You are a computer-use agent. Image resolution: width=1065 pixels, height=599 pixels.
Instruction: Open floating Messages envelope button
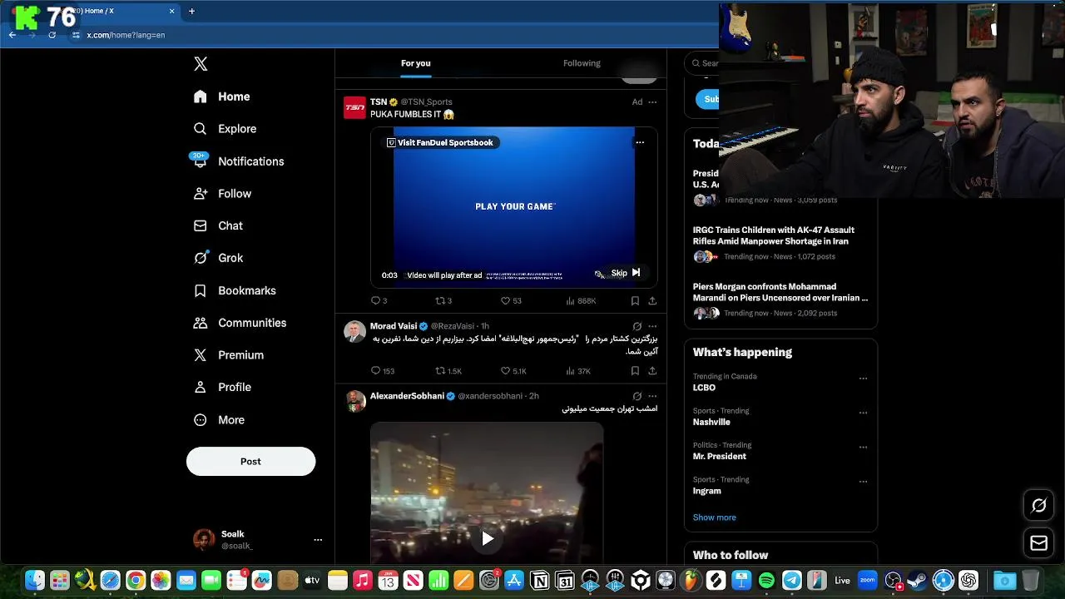tap(1038, 543)
